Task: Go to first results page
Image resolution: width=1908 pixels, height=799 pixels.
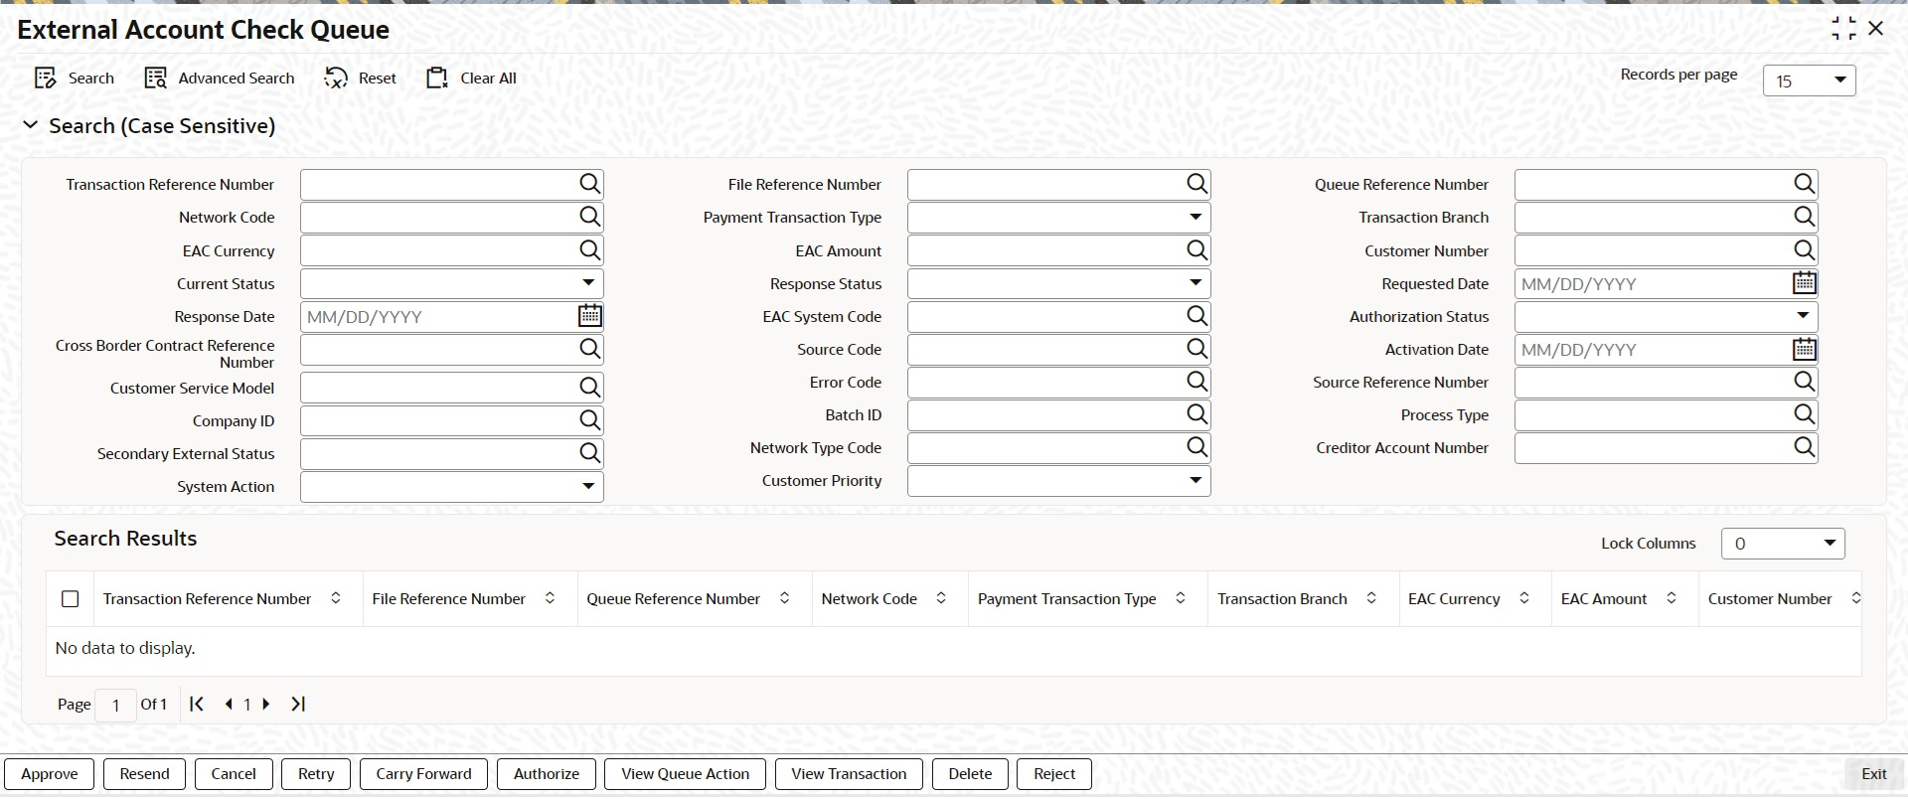Action: pos(197,704)
